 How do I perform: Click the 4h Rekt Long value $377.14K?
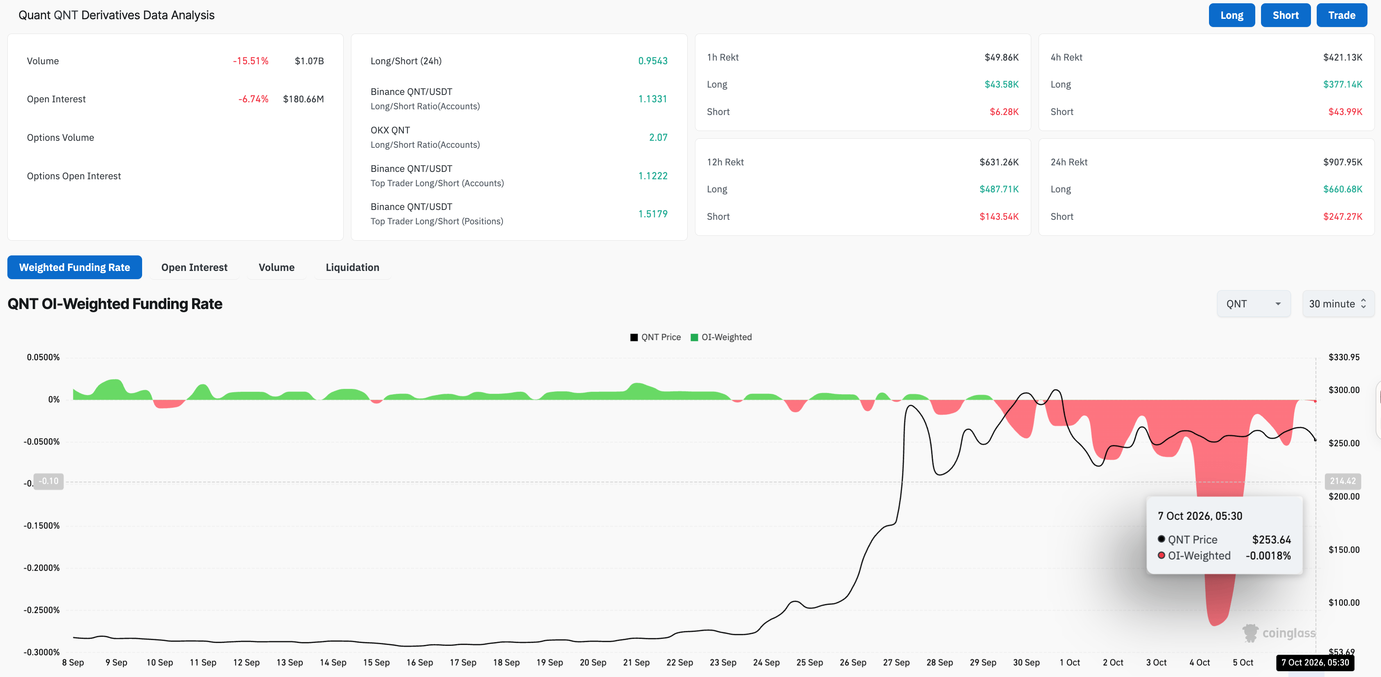pos(1343,85)
